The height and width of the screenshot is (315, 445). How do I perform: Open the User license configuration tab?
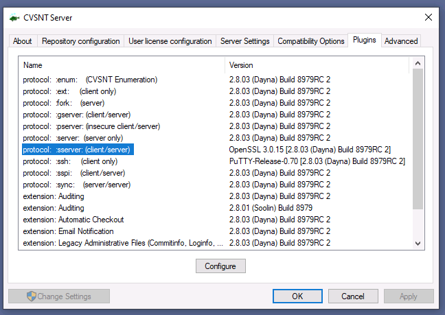(x=170, y=41)
